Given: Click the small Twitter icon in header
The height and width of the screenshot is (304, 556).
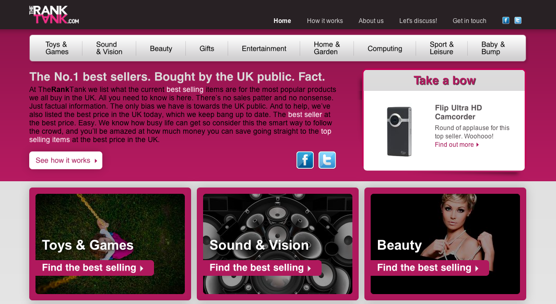Looking at the screenshot, I should click(518, 20).
